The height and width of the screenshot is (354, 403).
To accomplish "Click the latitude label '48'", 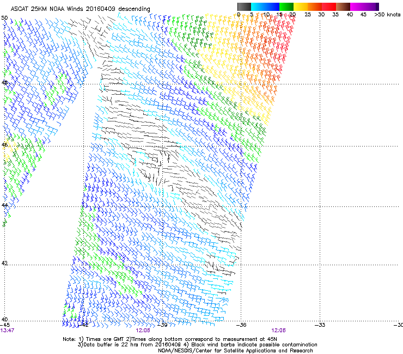I will 4,83.
